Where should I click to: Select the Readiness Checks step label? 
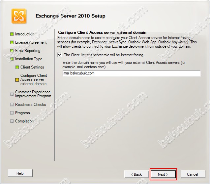click(x=31, y=105)
